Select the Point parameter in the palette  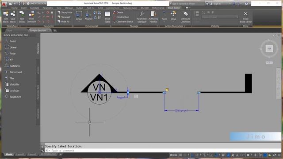point(11,41)
